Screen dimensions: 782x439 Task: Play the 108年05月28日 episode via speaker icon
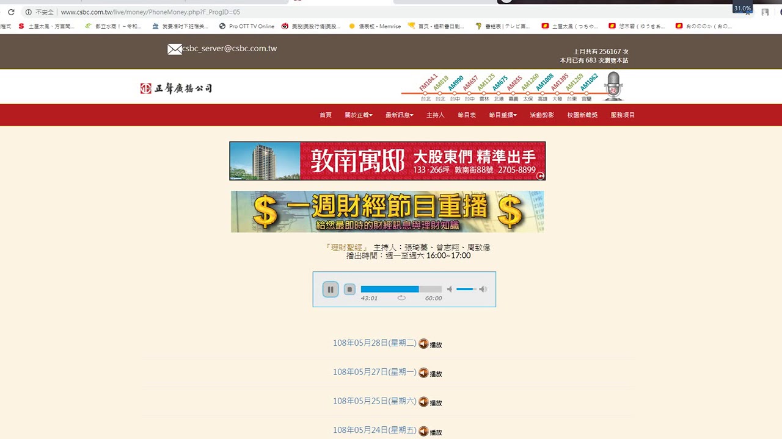[423, 344]
